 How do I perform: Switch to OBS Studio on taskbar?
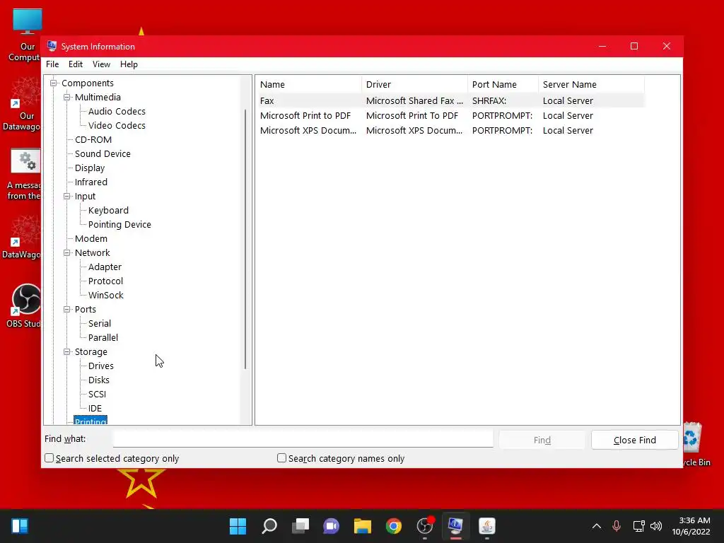[425, 526]
